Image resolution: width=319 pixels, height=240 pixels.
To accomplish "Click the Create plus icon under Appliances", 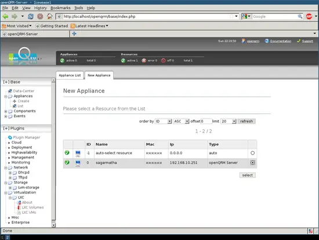I will click(14, 101).
